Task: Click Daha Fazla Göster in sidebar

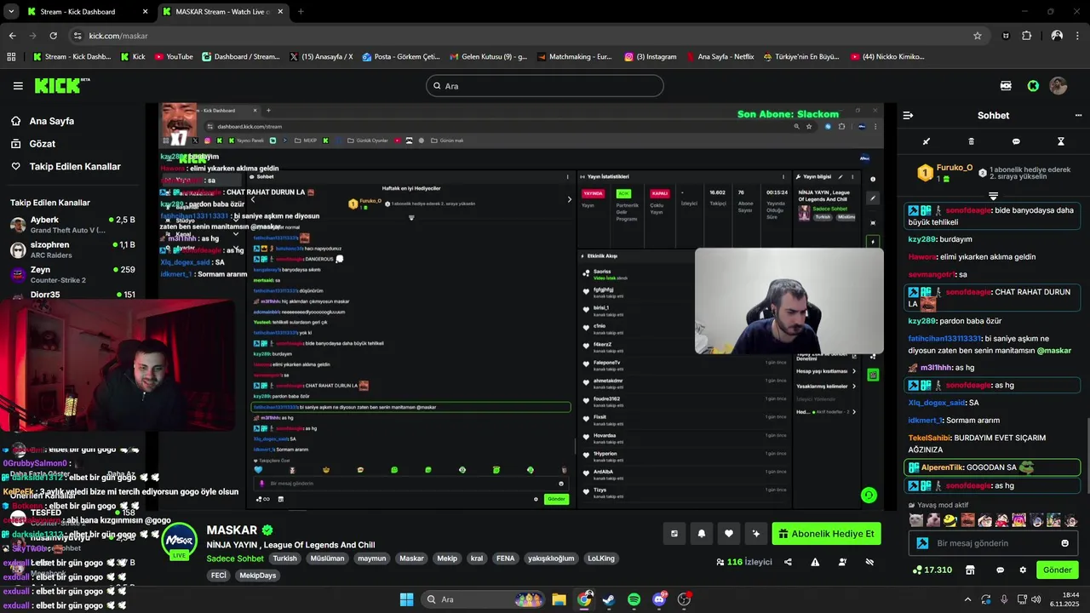Action: (x=40, y=474)
